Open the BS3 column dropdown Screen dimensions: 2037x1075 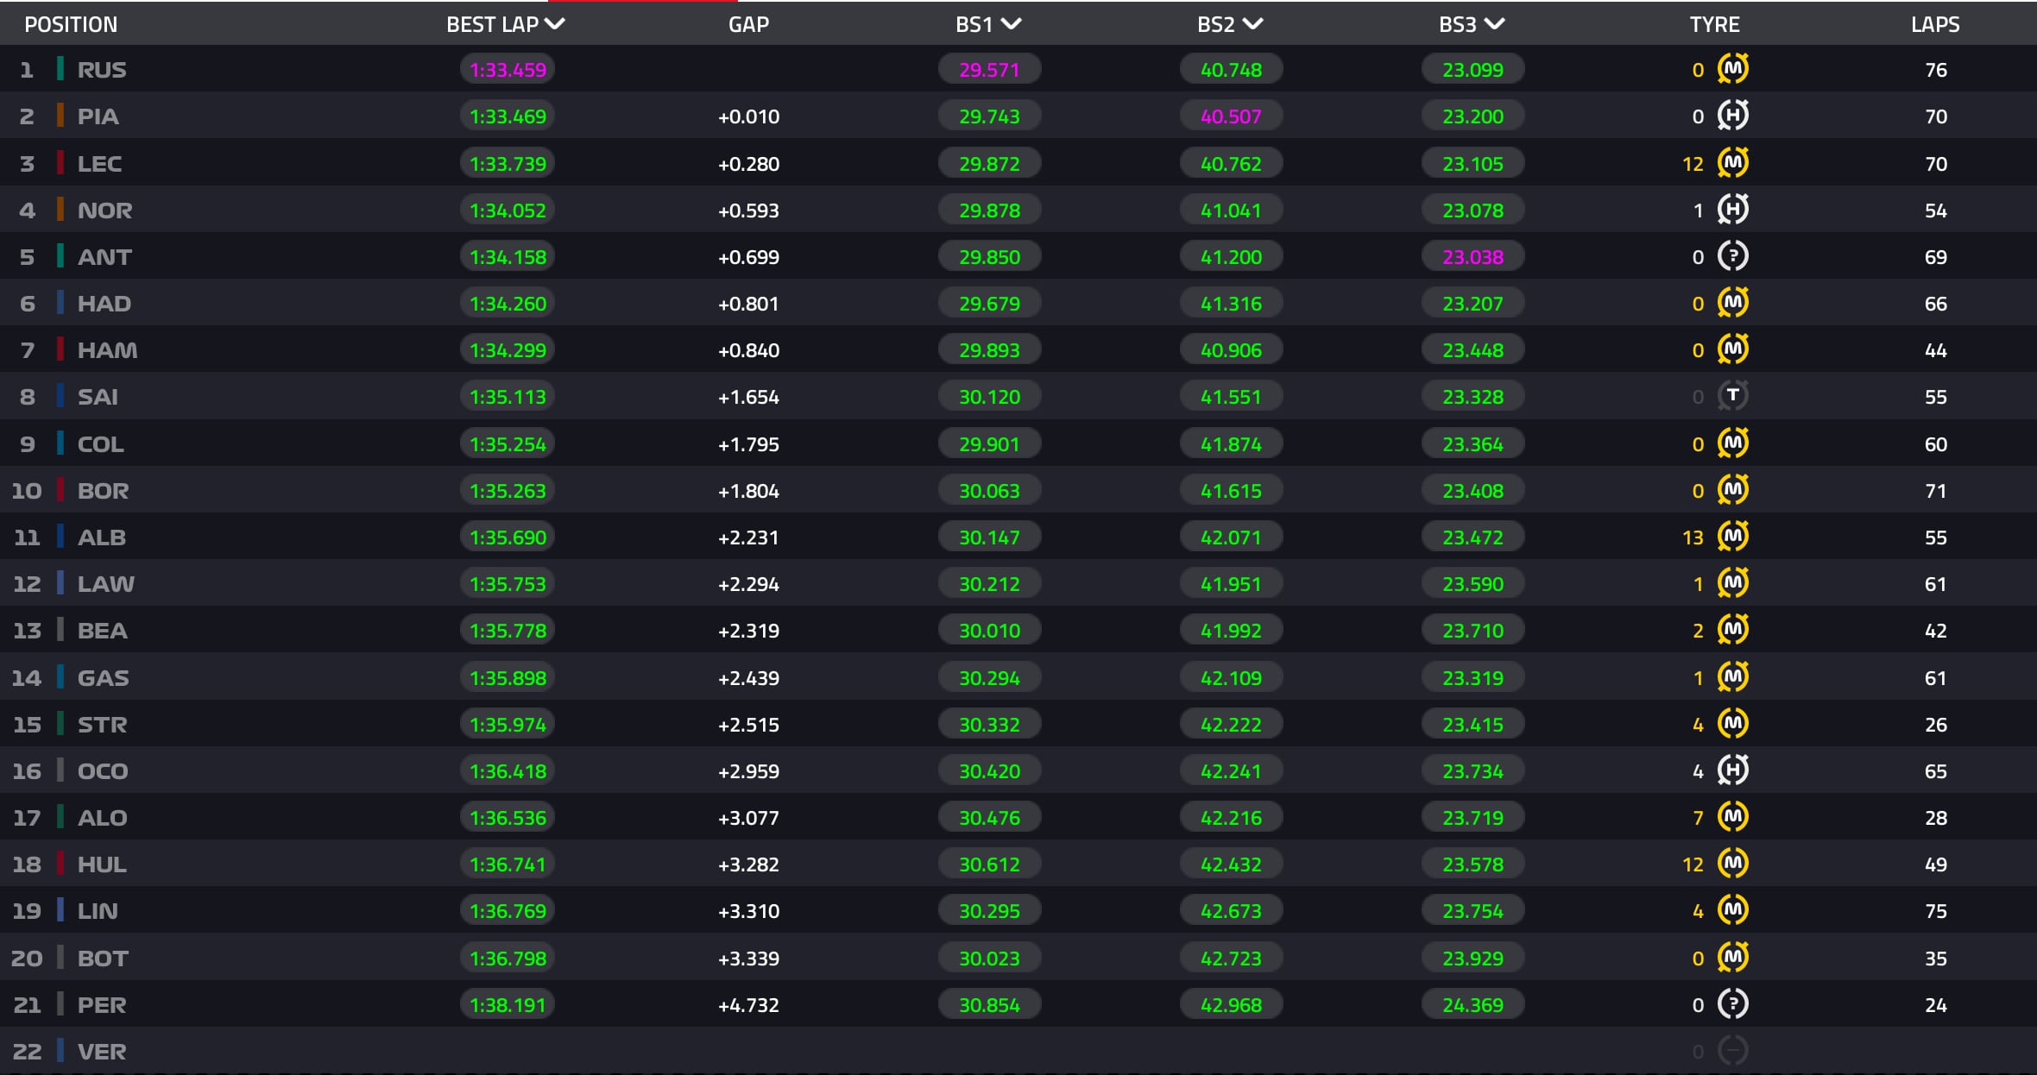[1494, 24]
